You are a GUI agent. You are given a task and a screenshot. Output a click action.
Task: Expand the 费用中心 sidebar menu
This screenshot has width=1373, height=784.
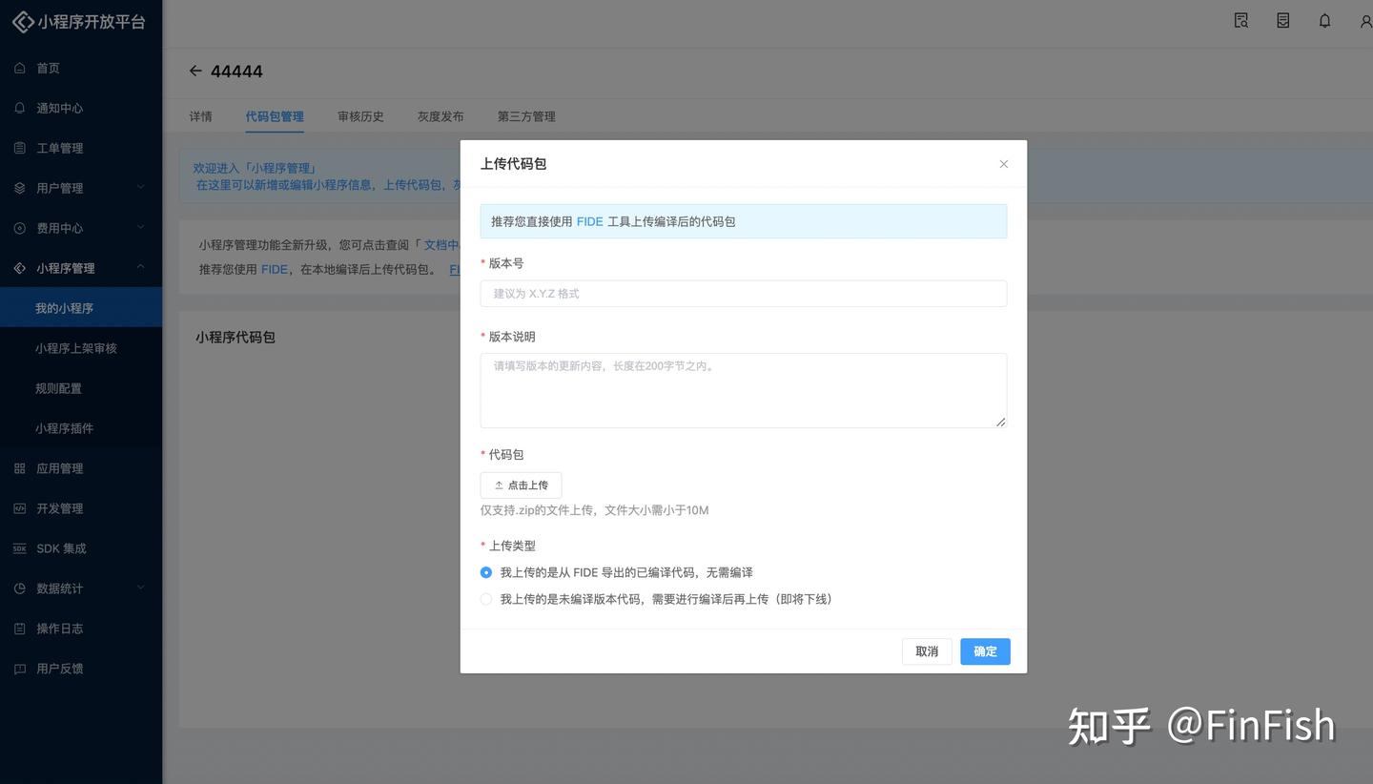coord(140,228)
